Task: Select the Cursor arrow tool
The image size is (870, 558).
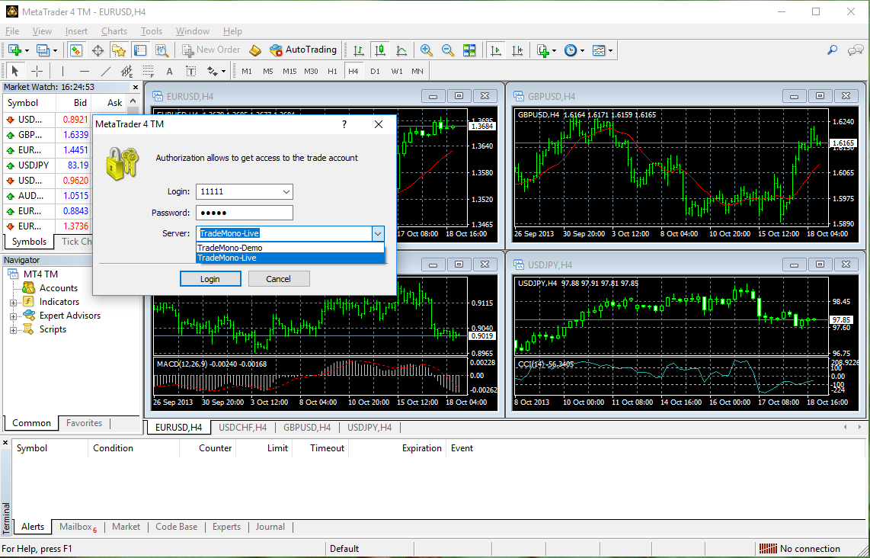Action: click(15, 71)
